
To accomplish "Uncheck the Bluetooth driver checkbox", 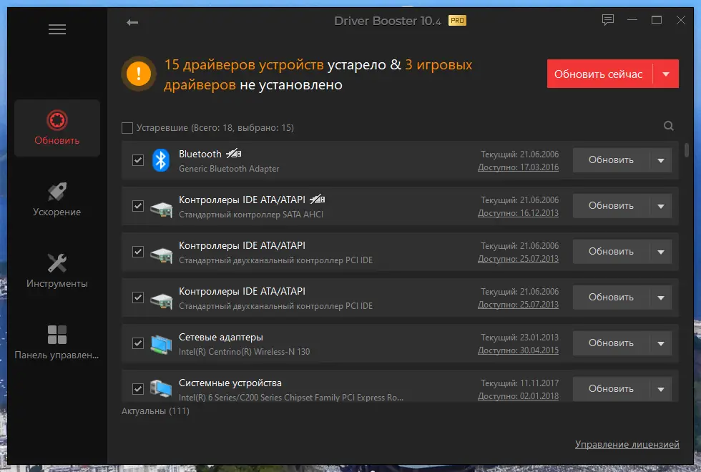I will tap(138, 160).
